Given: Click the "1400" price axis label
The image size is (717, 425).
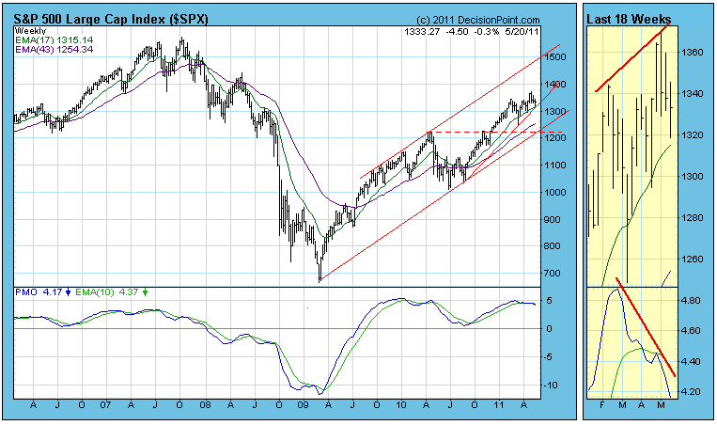Looking at the screenshot, I should [x=555, y=85].
